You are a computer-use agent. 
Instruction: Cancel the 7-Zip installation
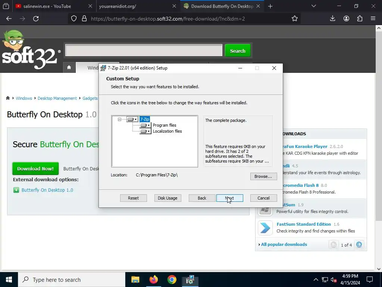click(x=263, y=198)
